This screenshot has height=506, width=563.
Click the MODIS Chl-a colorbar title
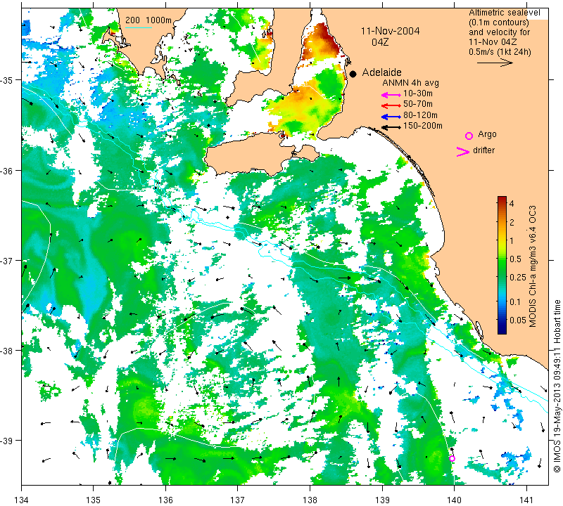pos(533,266)
